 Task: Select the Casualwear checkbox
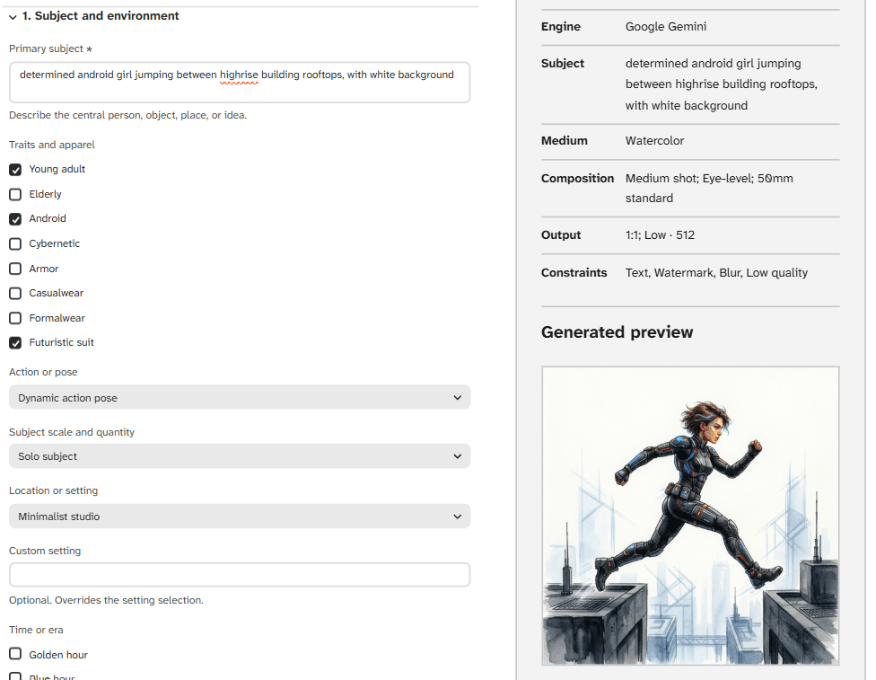click(x=15, y=293)
